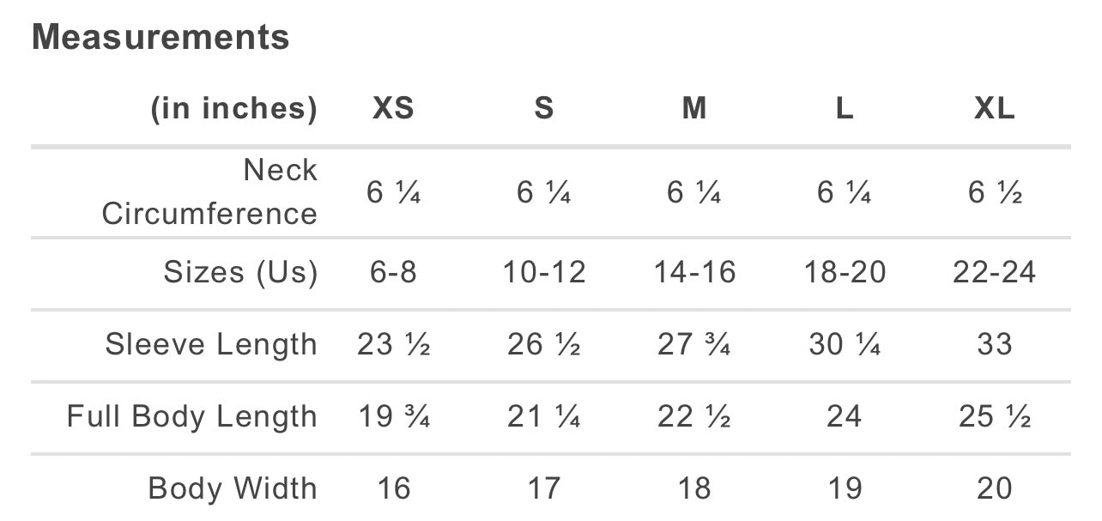Select the XS column header
This screenshot has width=1102, height=521.
point(393,109)
